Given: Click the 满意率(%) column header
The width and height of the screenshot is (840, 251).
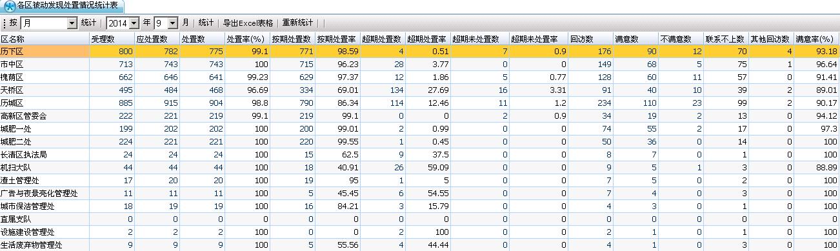Looking at the screenshot, I should pos(817,39).
